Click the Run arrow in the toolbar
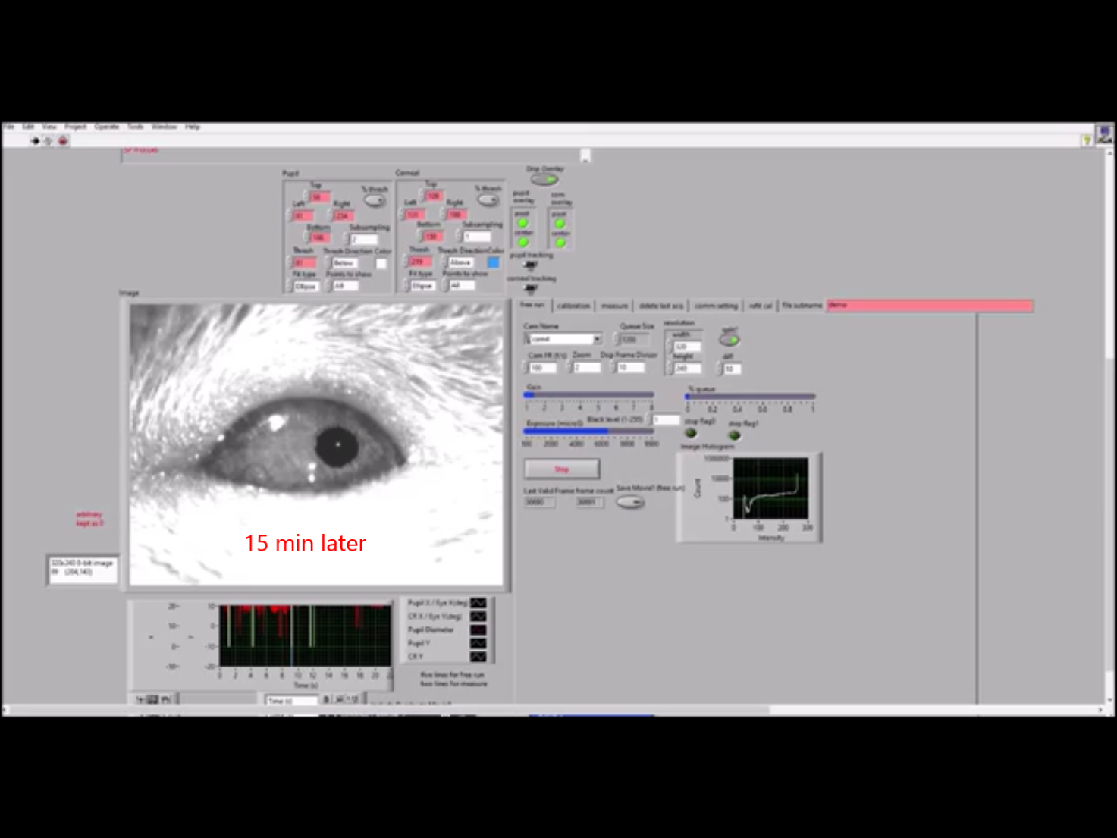The width and height of the screenshot is (1117, 838). tap(35, 141)
